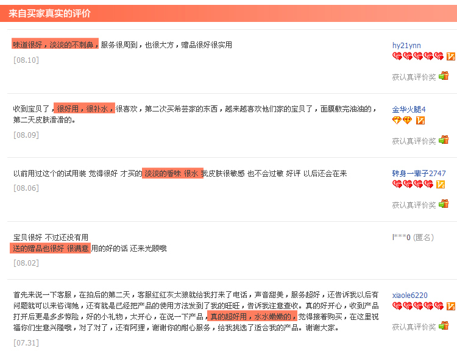This screenshot has height=351, width=457.
Task: Click 获认真评价奖 label under 转身一辈子2747
Action: tap(414, 205)
